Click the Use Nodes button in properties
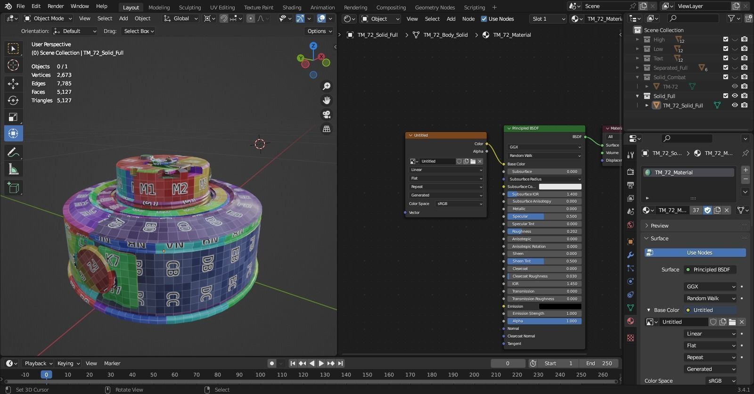Image resolution: width=754 pixels, height=394 pixels. tap(695, 253)
